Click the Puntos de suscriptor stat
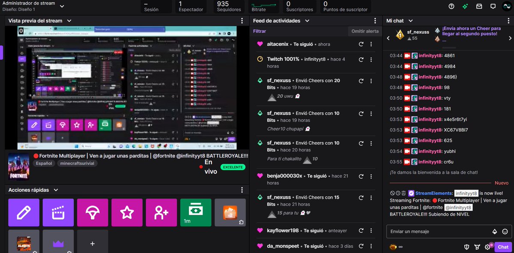514x253 pixels. point(345,6)
